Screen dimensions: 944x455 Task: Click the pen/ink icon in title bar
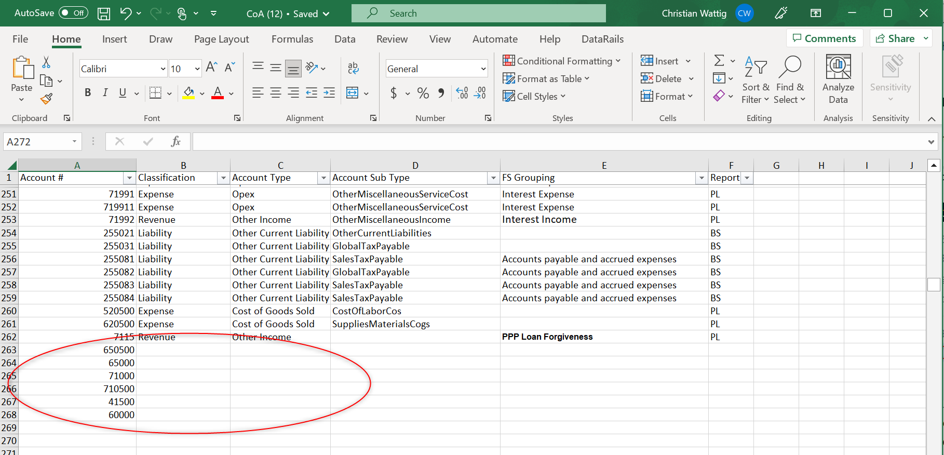[781, 14]
